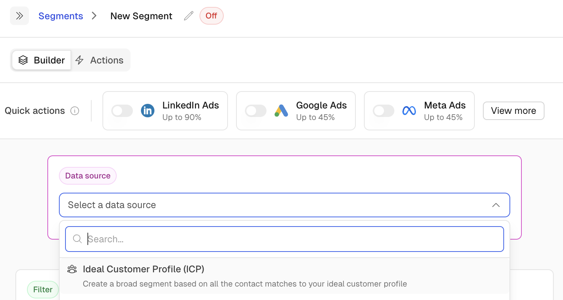Switch to the Builder tab
This screenshot has width=563, height=300.
point(42,60)
